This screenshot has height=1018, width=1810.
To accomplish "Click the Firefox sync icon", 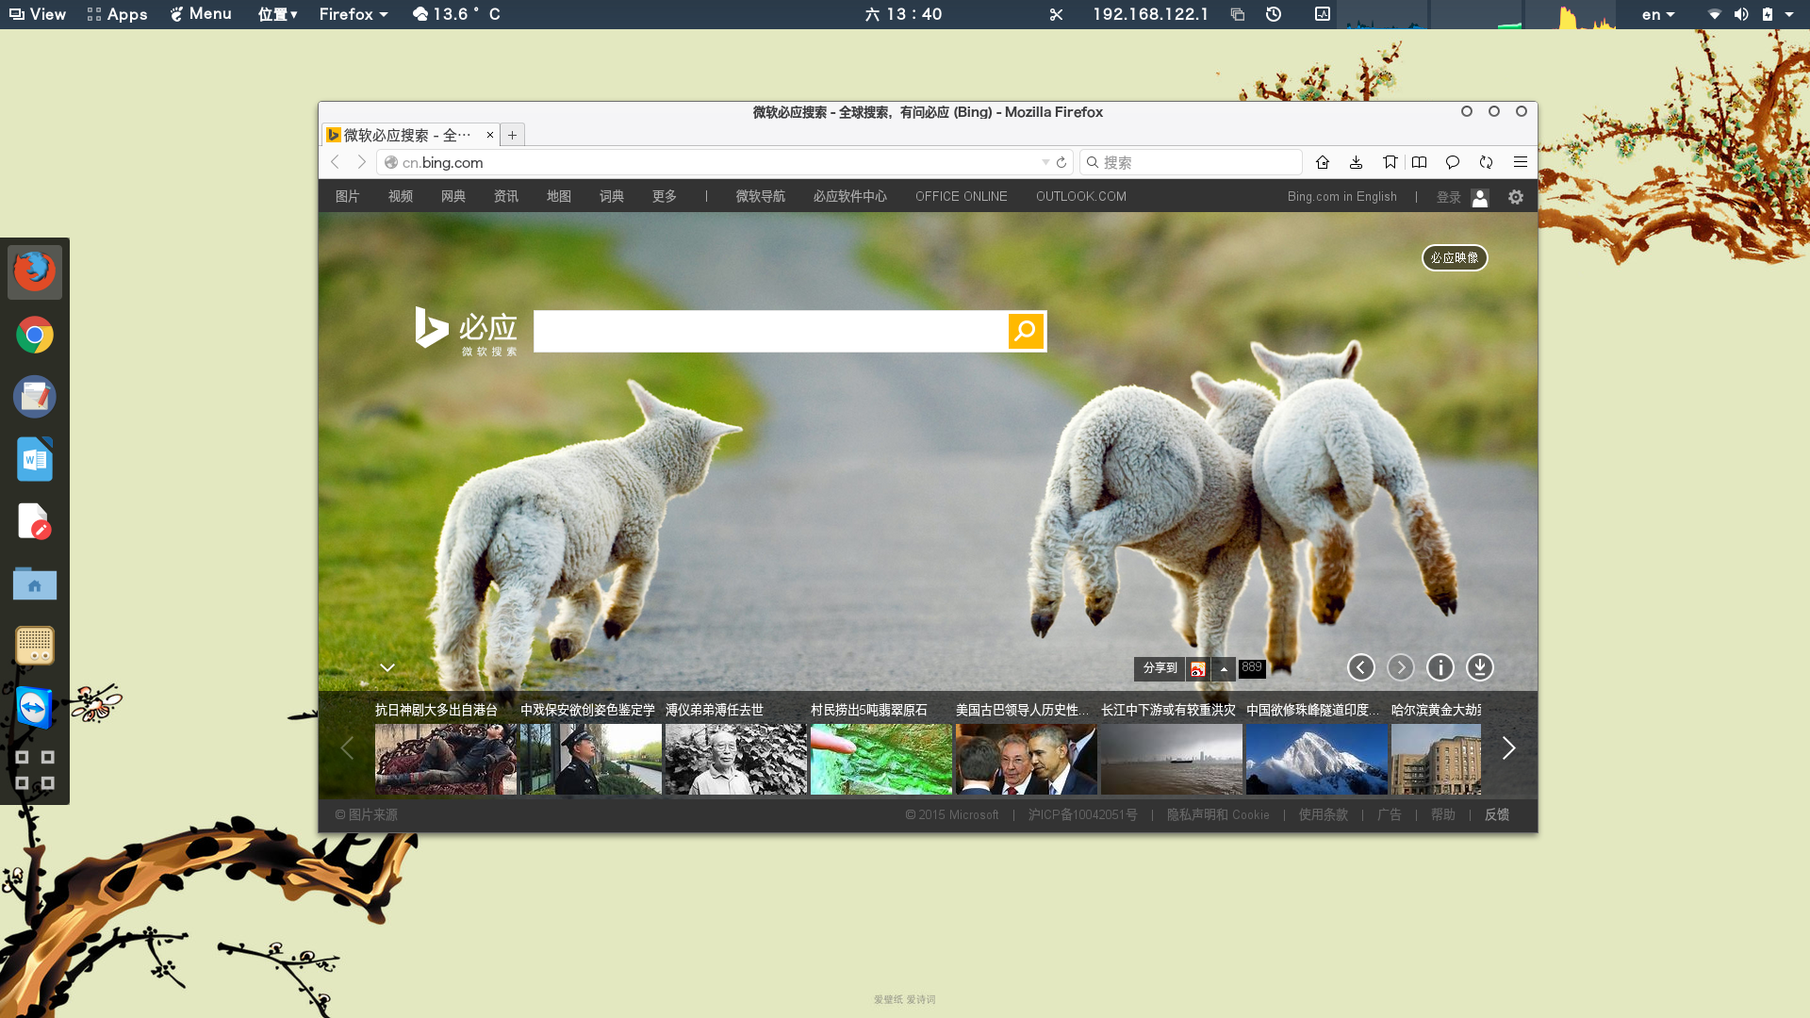I will 1487,162.
